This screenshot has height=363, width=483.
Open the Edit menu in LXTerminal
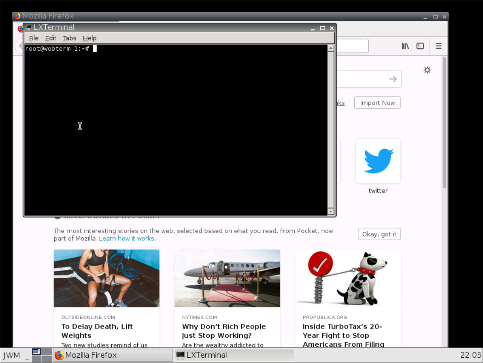51,38
